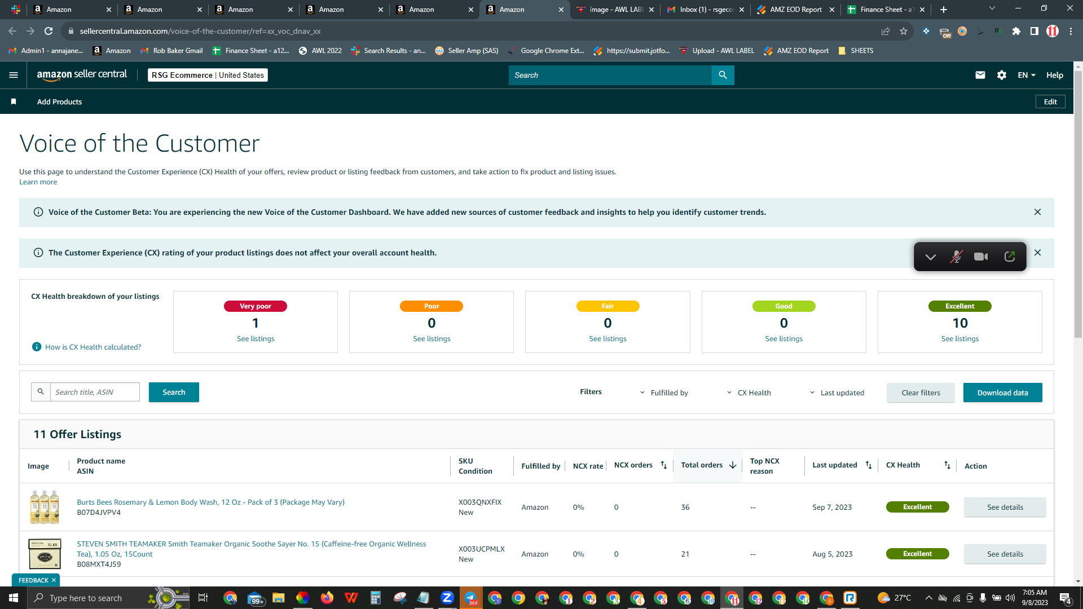See details for Burts Bees body wash
1083x609 pixels.
(1005, 507)
